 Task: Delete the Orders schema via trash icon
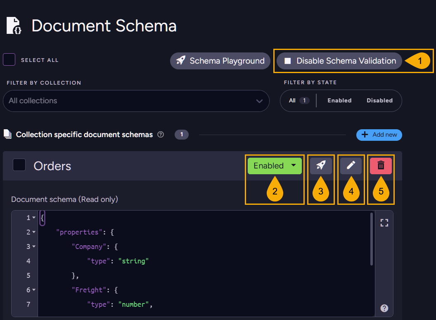[380, 166]
